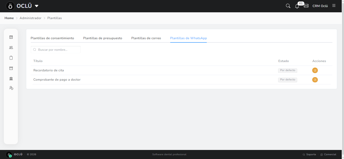Click the round OCLÜ logo in the header

click(x=10, y=6)
